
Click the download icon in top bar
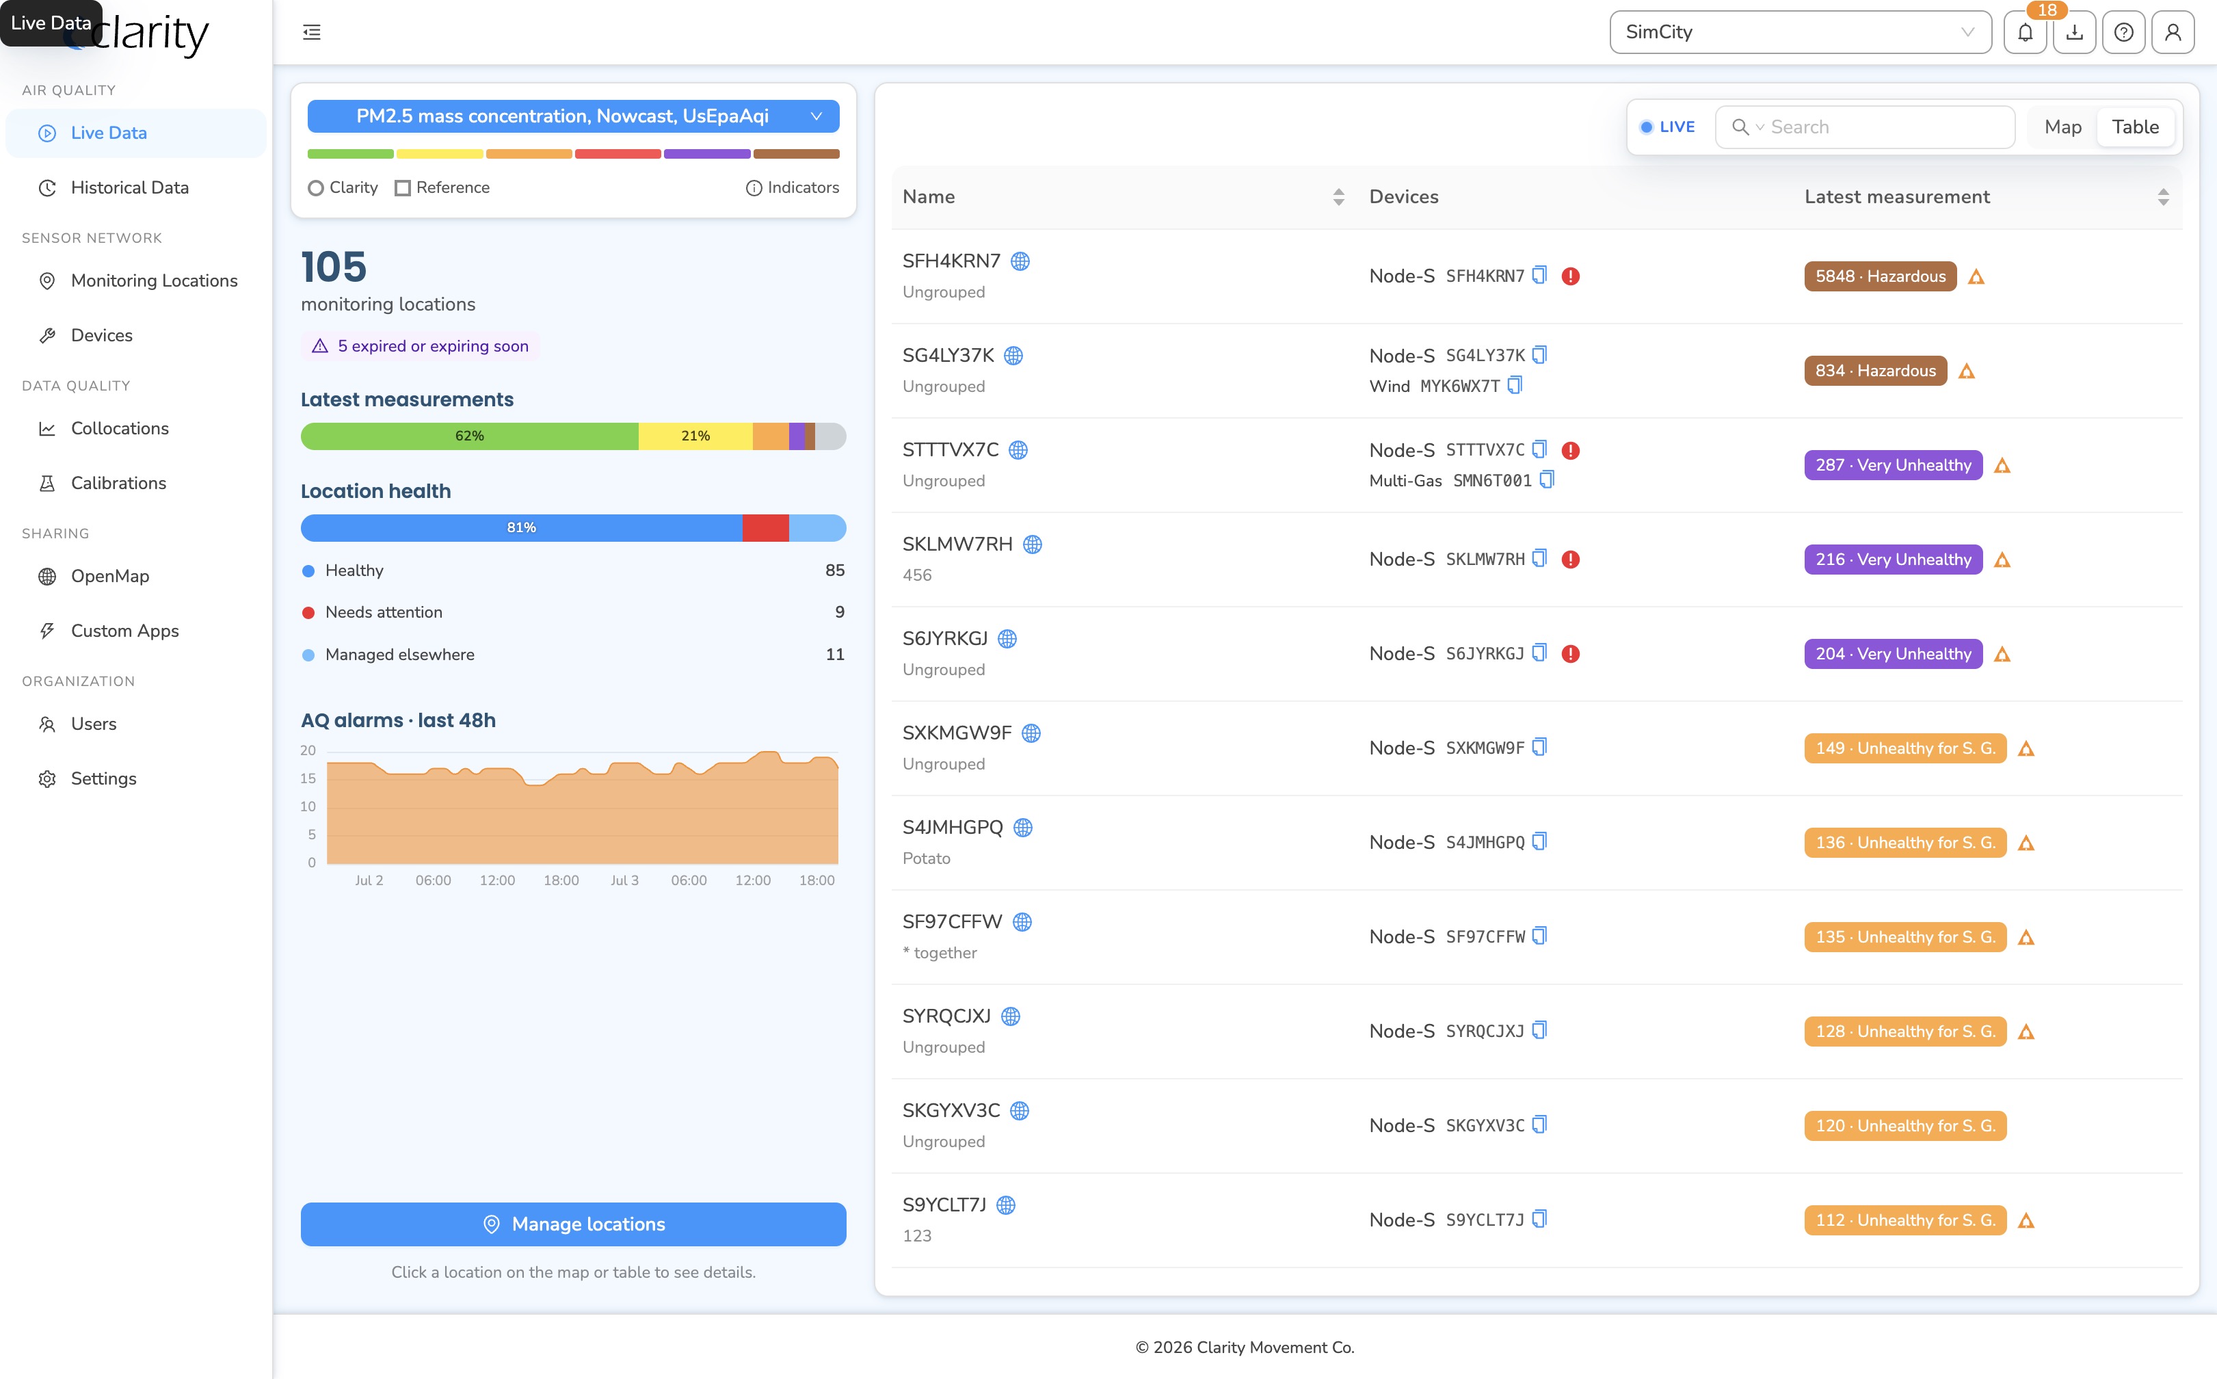[x=2074, y=33]
